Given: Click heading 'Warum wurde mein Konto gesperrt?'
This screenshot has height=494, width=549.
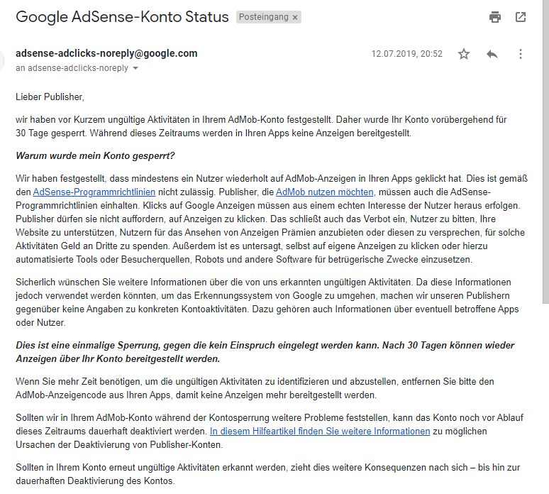Looking at the screenshot, I should pos(95,155).
